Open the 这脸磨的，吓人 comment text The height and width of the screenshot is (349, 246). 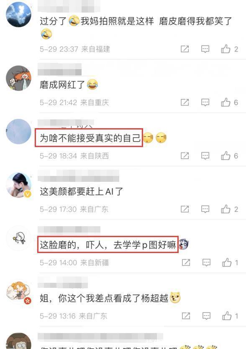point(108,245)
